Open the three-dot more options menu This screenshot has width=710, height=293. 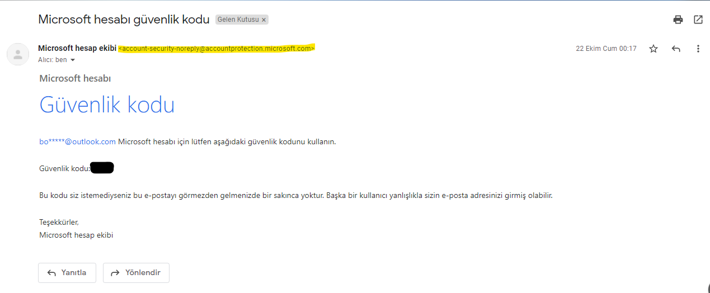pyautogui.click(x=698, y=49)
